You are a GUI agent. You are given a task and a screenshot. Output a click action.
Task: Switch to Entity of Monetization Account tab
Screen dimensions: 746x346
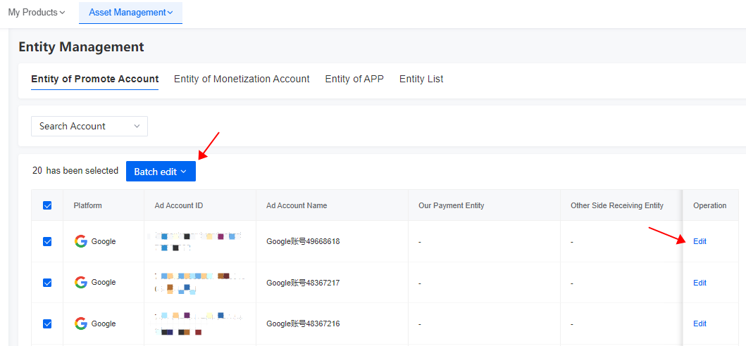tap(242, 79)
